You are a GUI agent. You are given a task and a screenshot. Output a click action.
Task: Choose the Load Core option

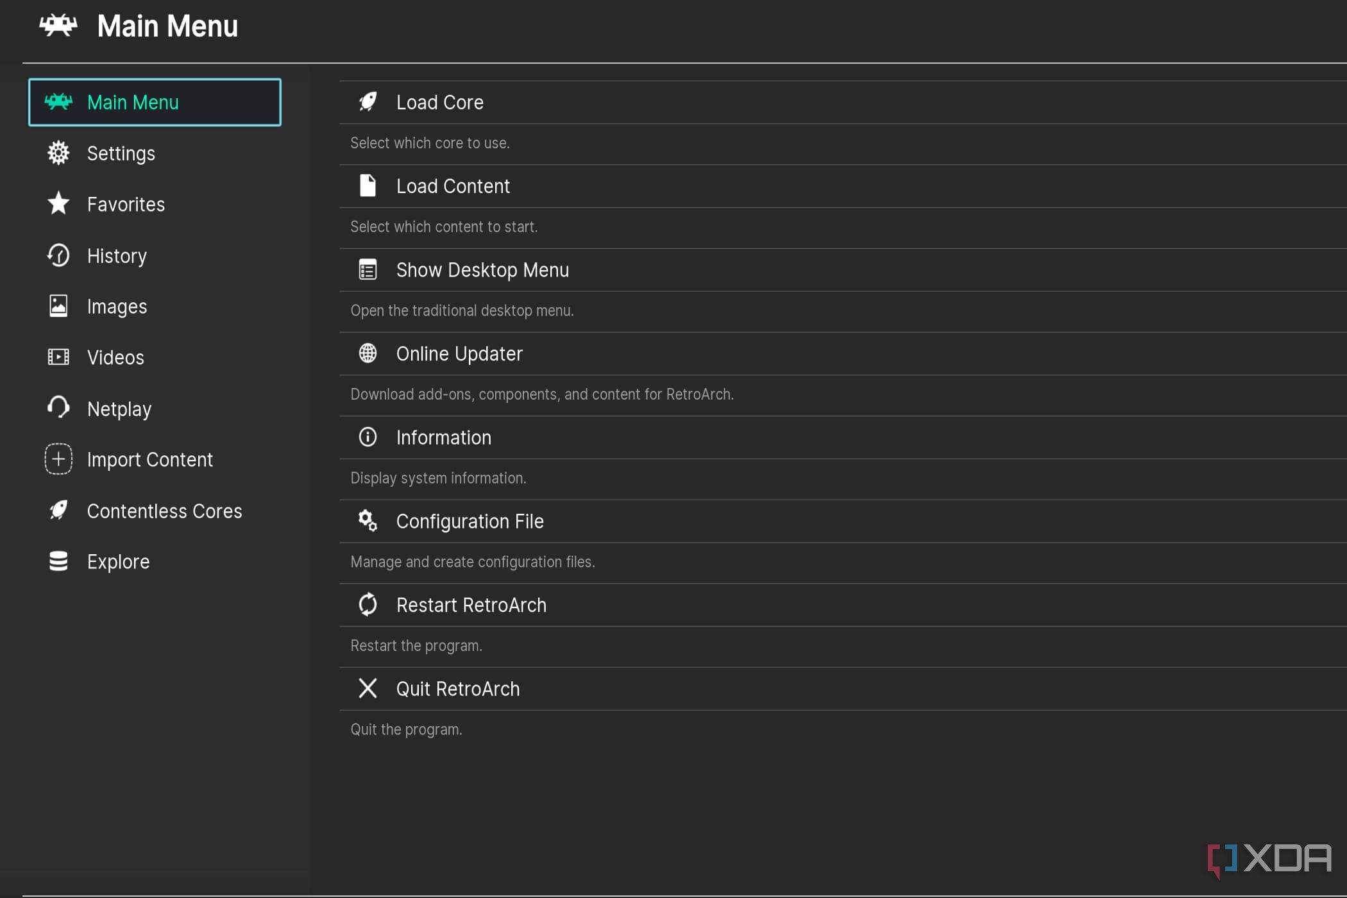point(843,103)
